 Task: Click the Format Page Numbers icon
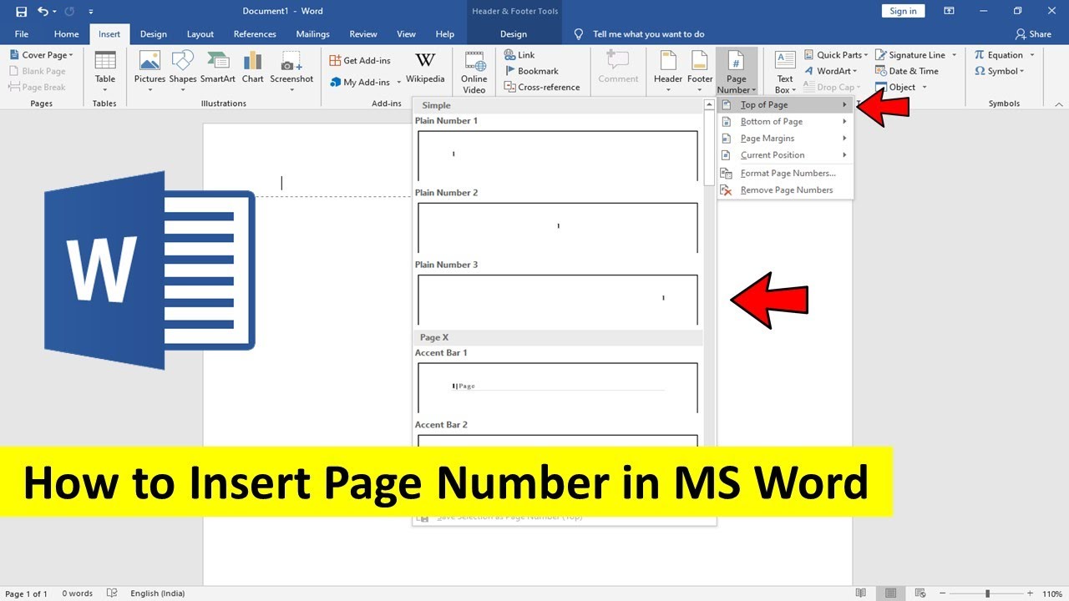pos(726,174)
